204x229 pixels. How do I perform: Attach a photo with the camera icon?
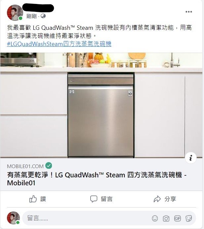166,218
